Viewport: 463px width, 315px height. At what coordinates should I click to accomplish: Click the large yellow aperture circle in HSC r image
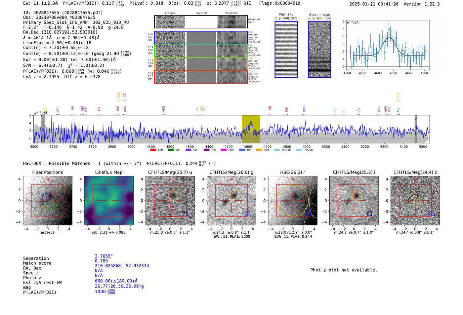pyautogui.click(x=293, y=201)
